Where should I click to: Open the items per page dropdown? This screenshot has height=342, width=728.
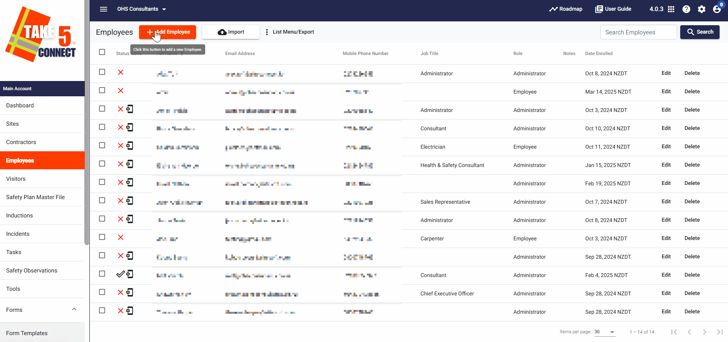click(605, 332)
